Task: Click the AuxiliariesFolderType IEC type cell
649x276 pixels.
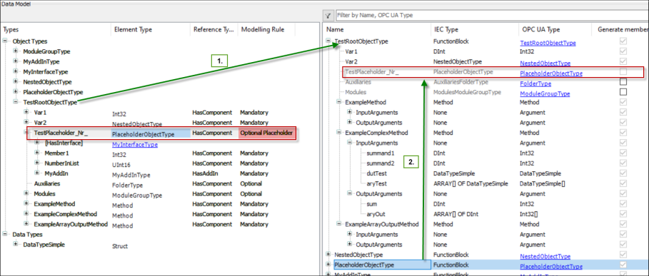Action: click(461, 82)
